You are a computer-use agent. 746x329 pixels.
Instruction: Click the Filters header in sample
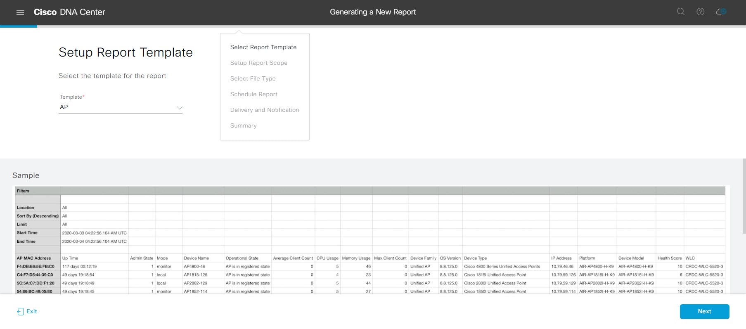point(23,191)
